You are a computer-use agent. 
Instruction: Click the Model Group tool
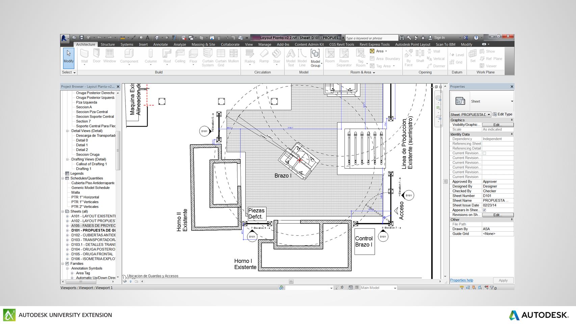point(315,58)
